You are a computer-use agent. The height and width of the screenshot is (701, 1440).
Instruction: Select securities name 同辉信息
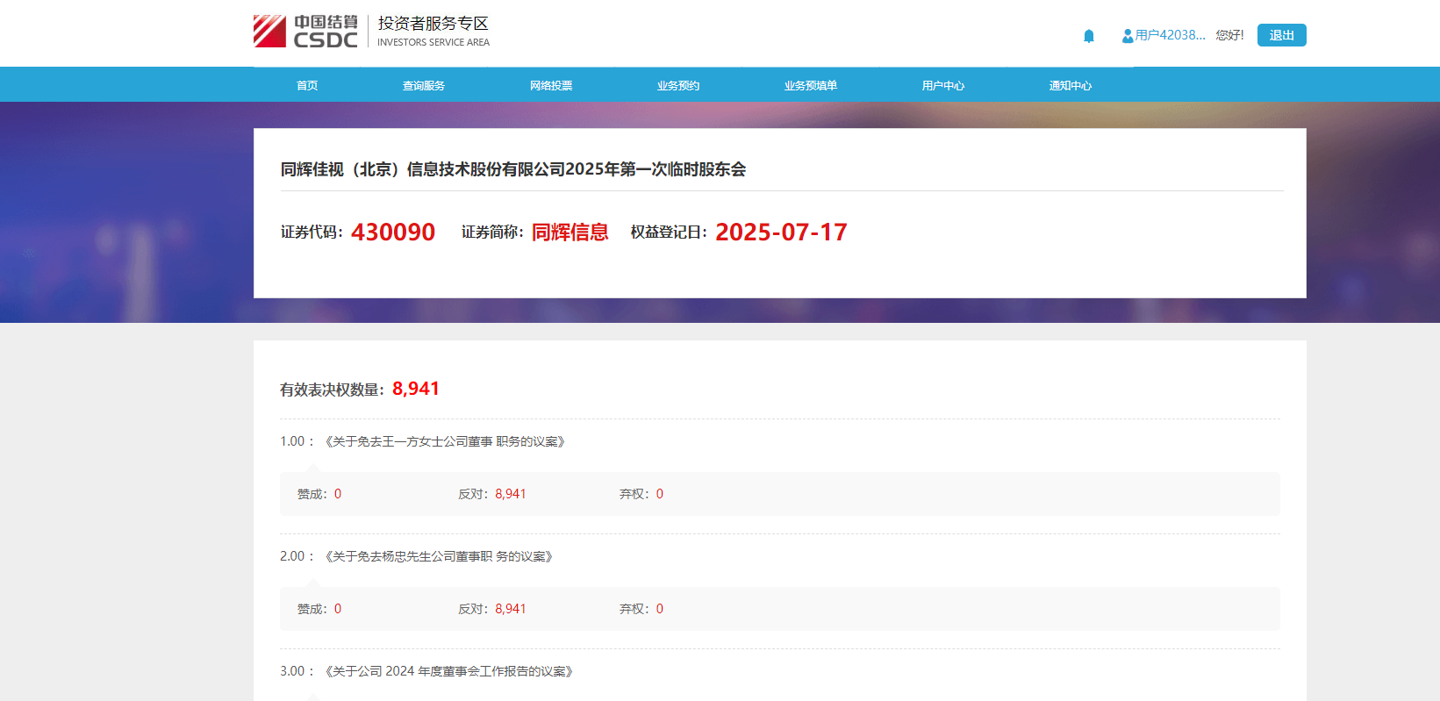[570, 232]
